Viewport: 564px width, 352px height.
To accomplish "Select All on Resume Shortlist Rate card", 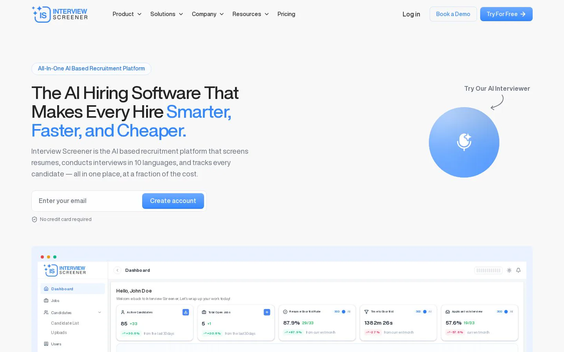I will (x=349, y=312).
